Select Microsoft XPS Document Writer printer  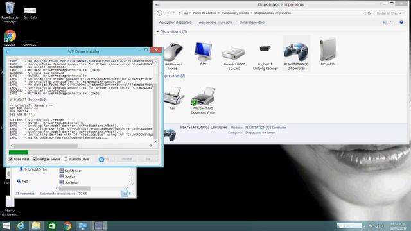click(x=203, y=101)
